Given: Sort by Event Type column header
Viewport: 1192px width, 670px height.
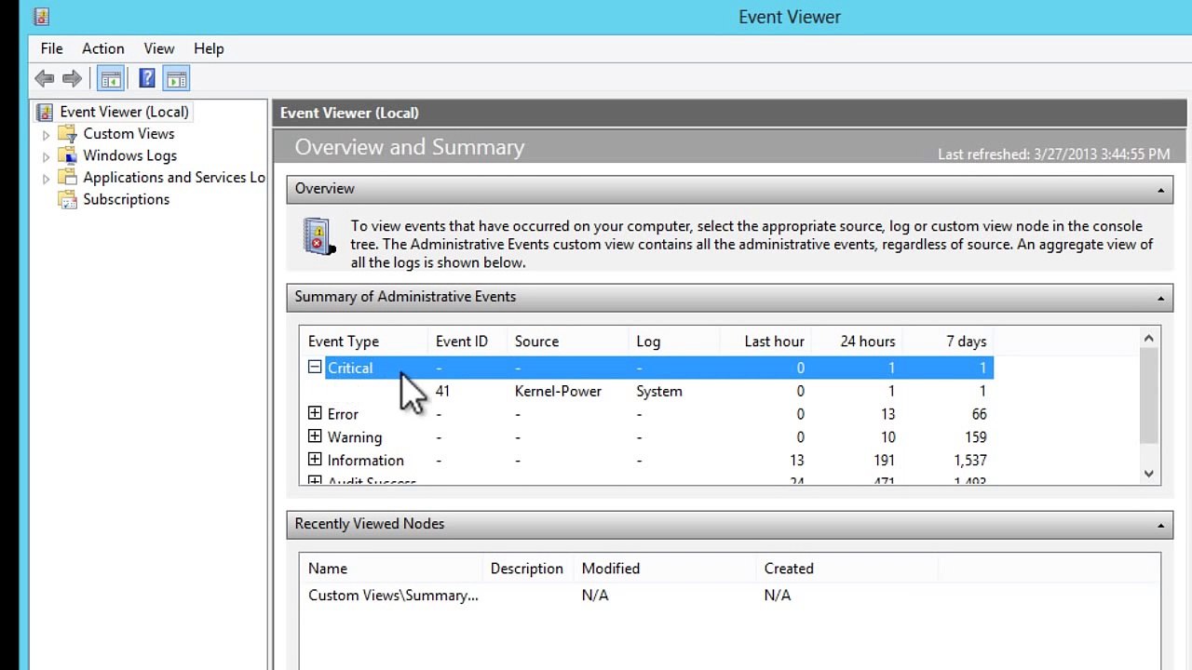Looking at the screenshot, I should click(364, 342).
